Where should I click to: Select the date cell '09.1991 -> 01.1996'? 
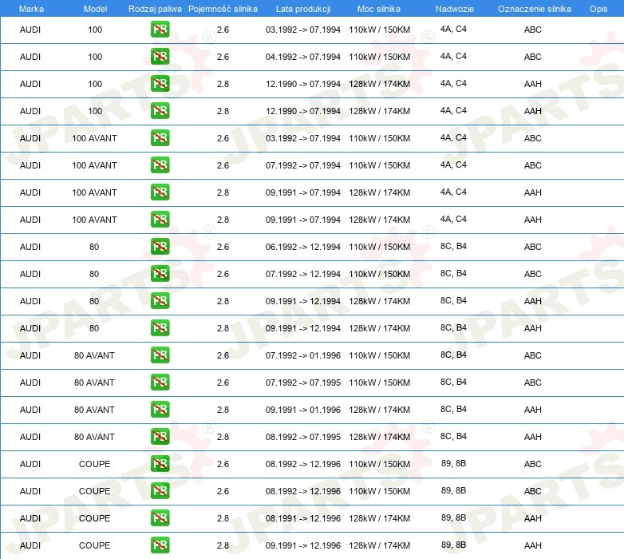point(303,410)
